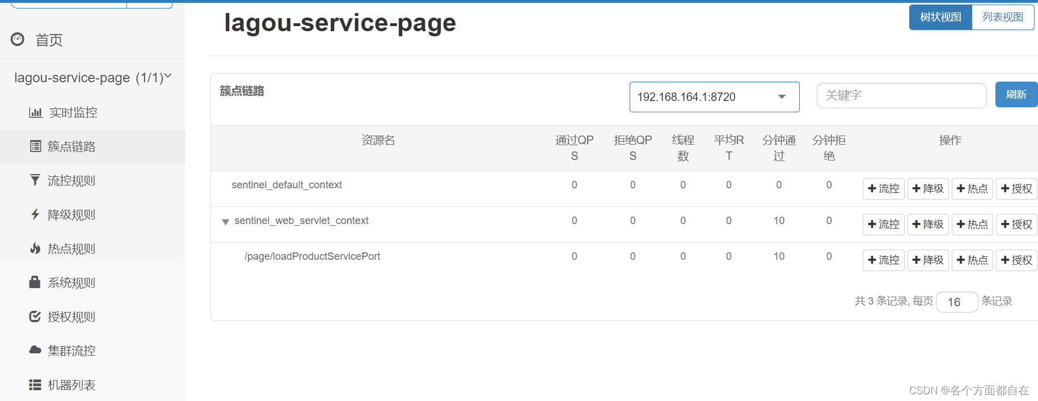
Task: Add 热点 rule for sentinel_web_servlet_context
Action: point(972,224)
